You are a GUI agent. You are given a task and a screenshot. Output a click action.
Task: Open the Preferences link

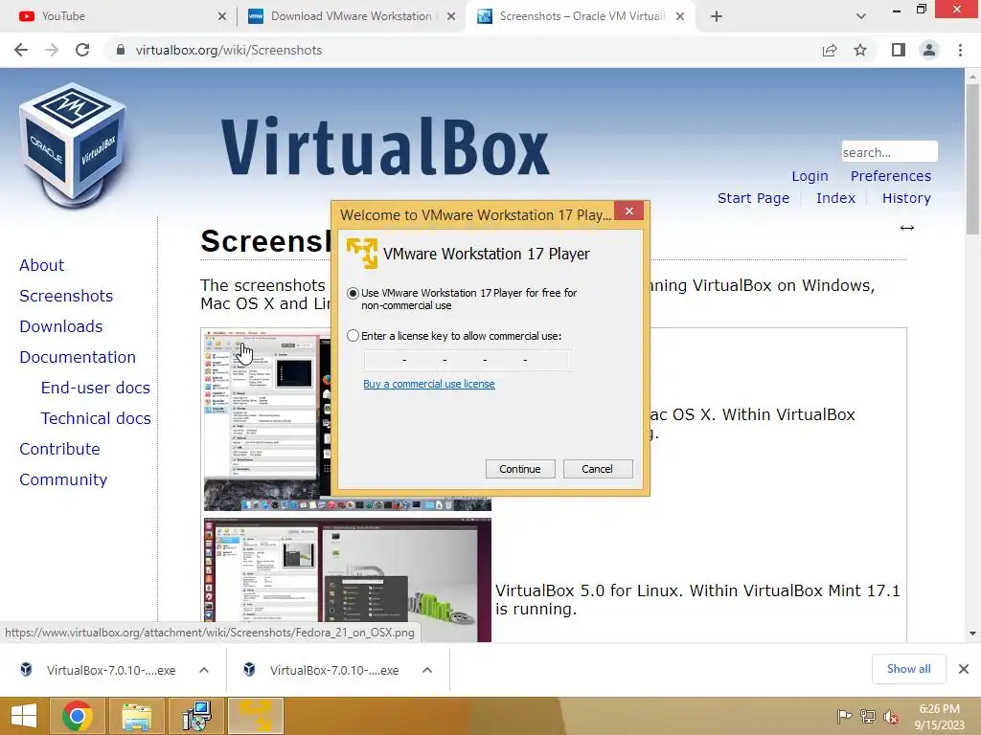890,176
